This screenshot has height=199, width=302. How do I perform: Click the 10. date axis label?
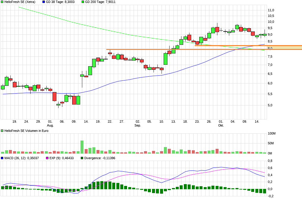[x=162, y=122]
